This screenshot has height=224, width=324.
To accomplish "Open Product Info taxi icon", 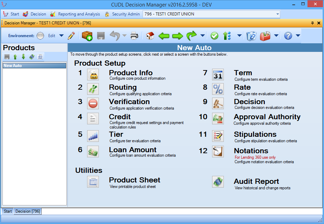I will 93,75.
